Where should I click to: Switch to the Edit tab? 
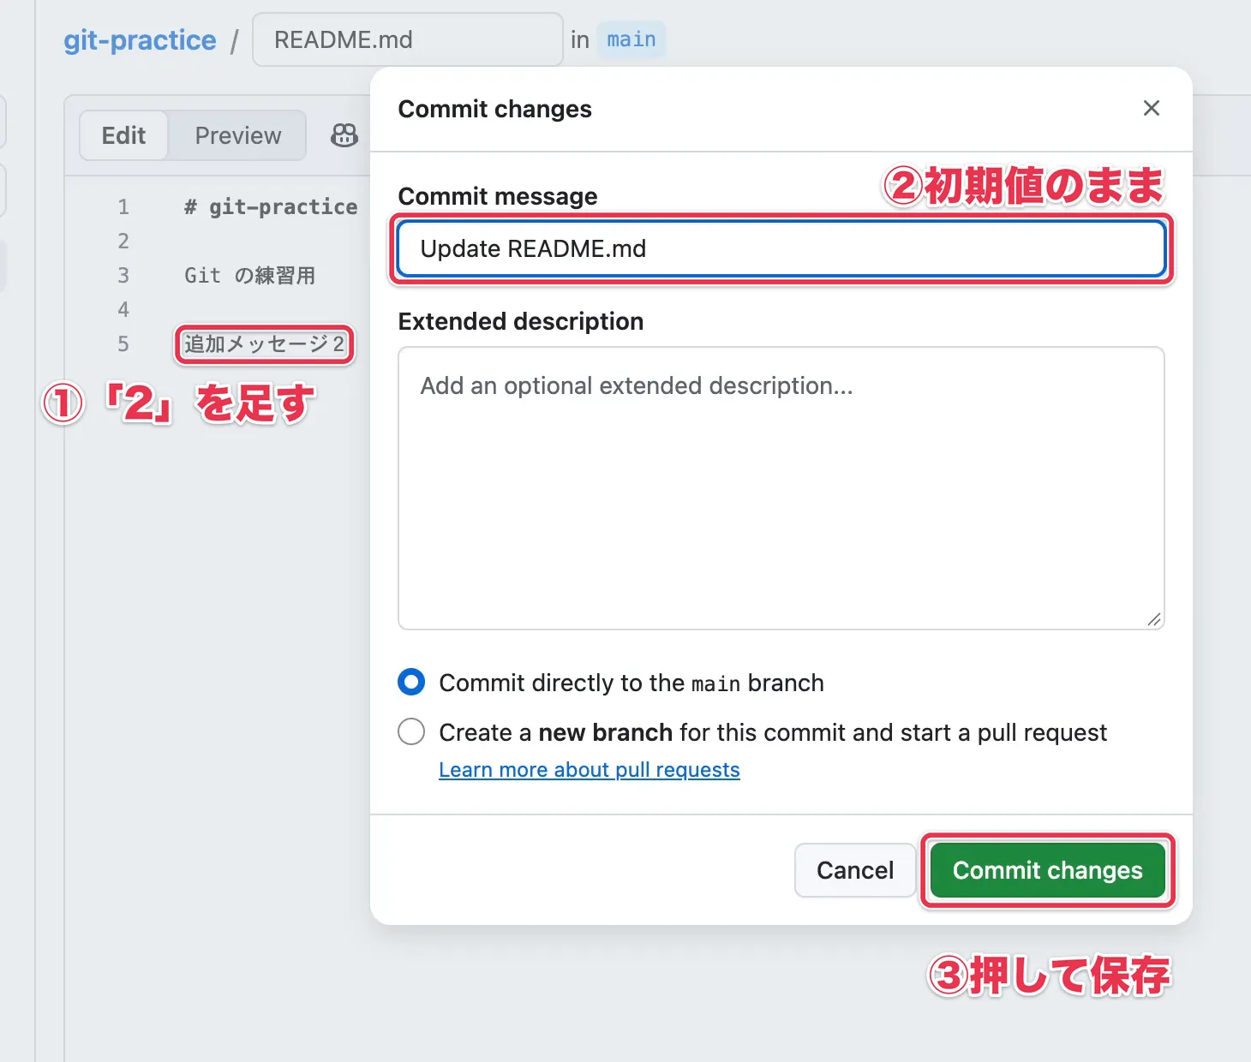click(123, 135)
